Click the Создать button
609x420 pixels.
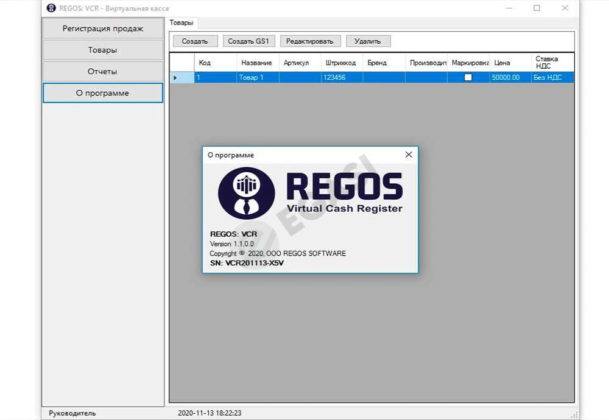click(x=195, y=41)
